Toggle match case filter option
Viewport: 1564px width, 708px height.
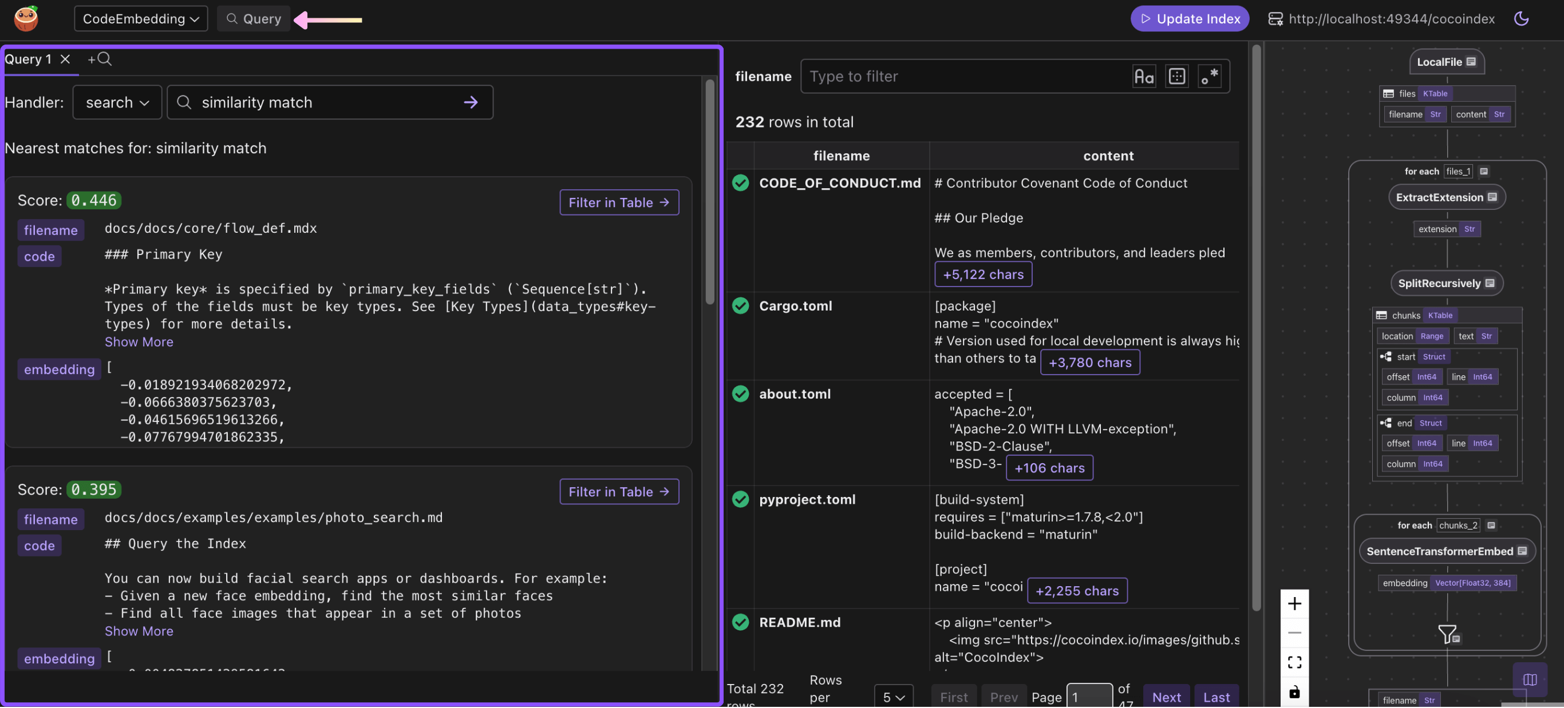coord(1144,77)
